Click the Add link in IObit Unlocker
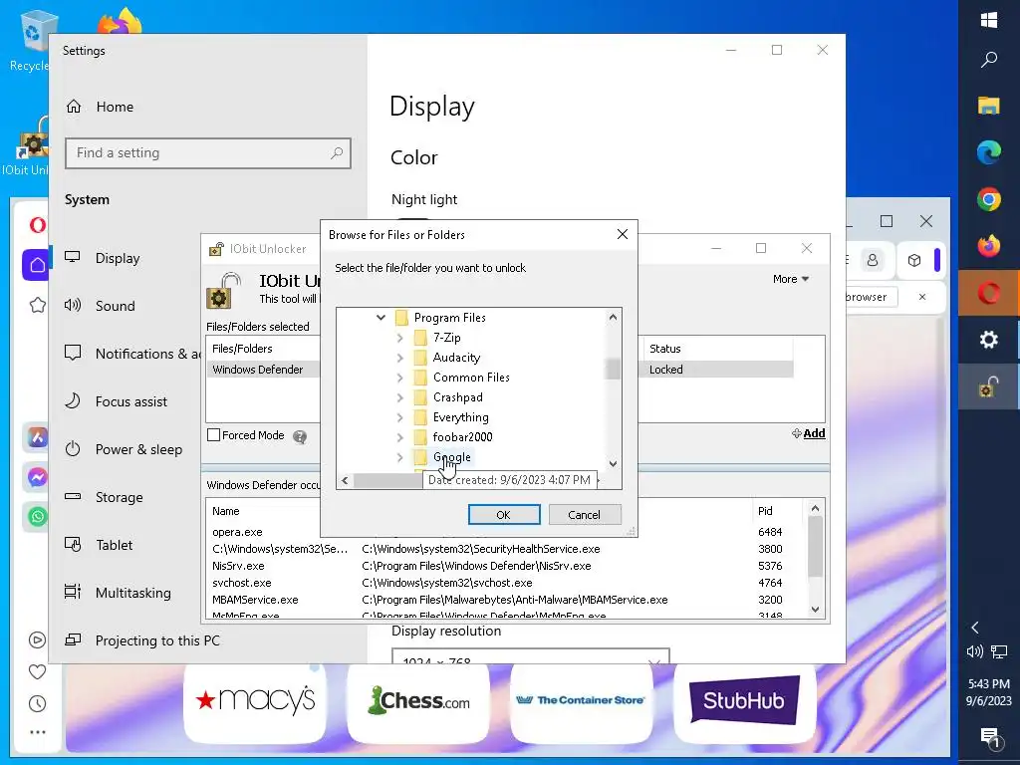The height and width of the screenshot is (765, 1020). 809,433
